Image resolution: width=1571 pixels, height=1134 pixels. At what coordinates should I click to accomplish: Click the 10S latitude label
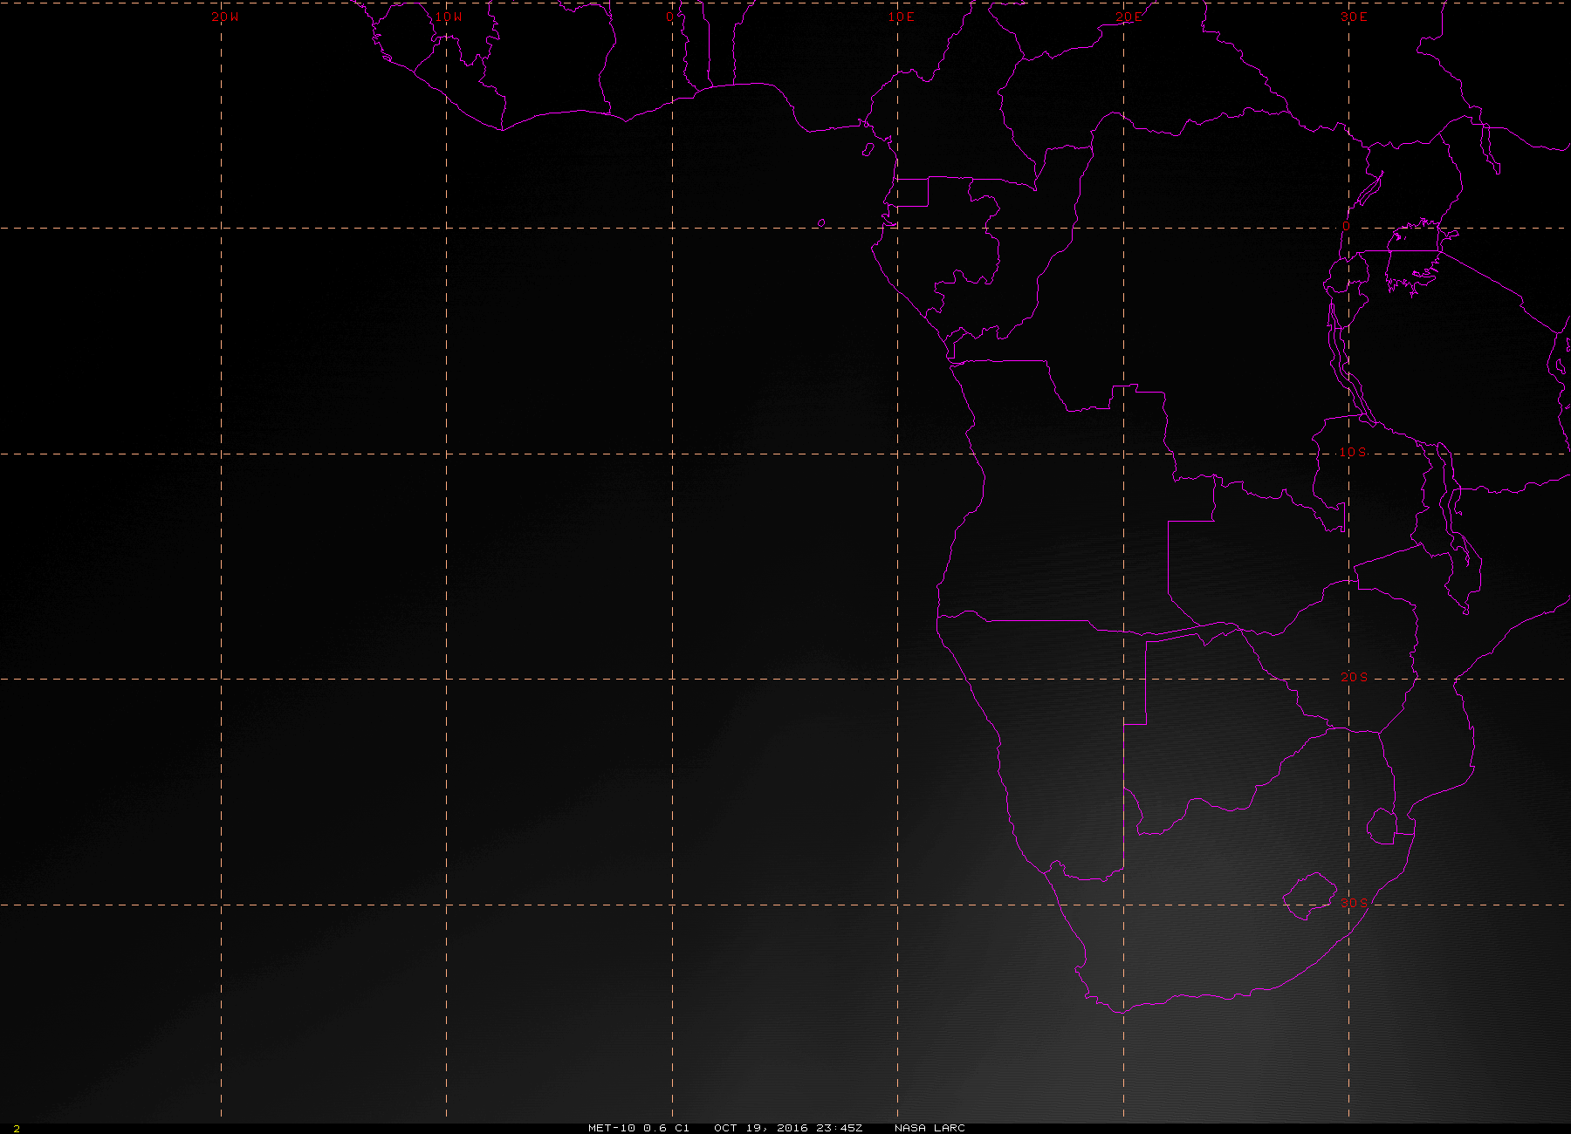[1354, 453]
